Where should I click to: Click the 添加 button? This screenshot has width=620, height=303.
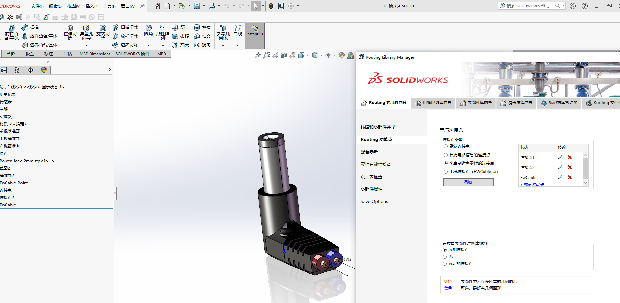[x=468, y=182]
